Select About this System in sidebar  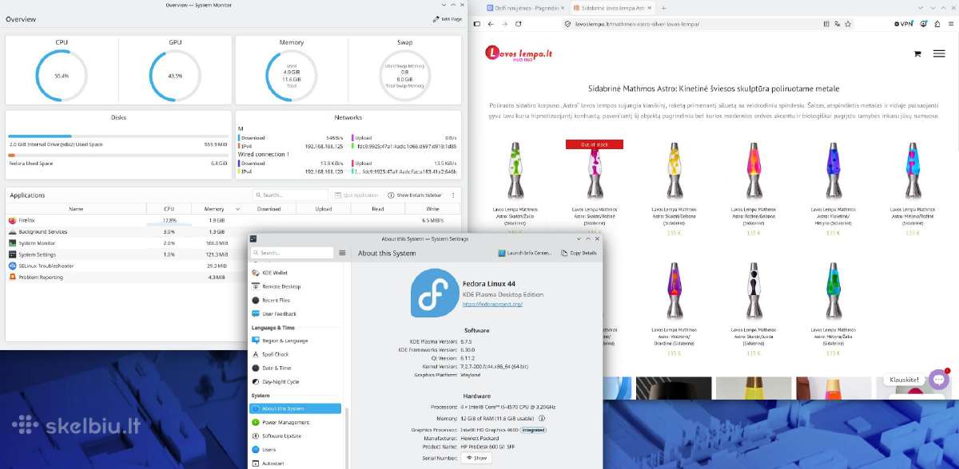coord(295,408)
